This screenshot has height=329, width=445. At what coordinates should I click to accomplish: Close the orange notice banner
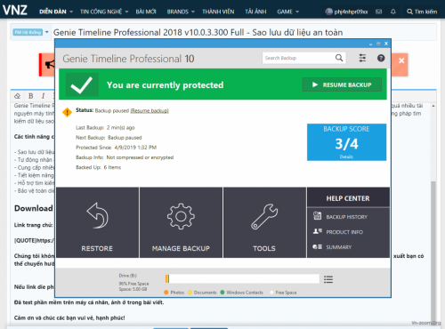pos(401,60)
